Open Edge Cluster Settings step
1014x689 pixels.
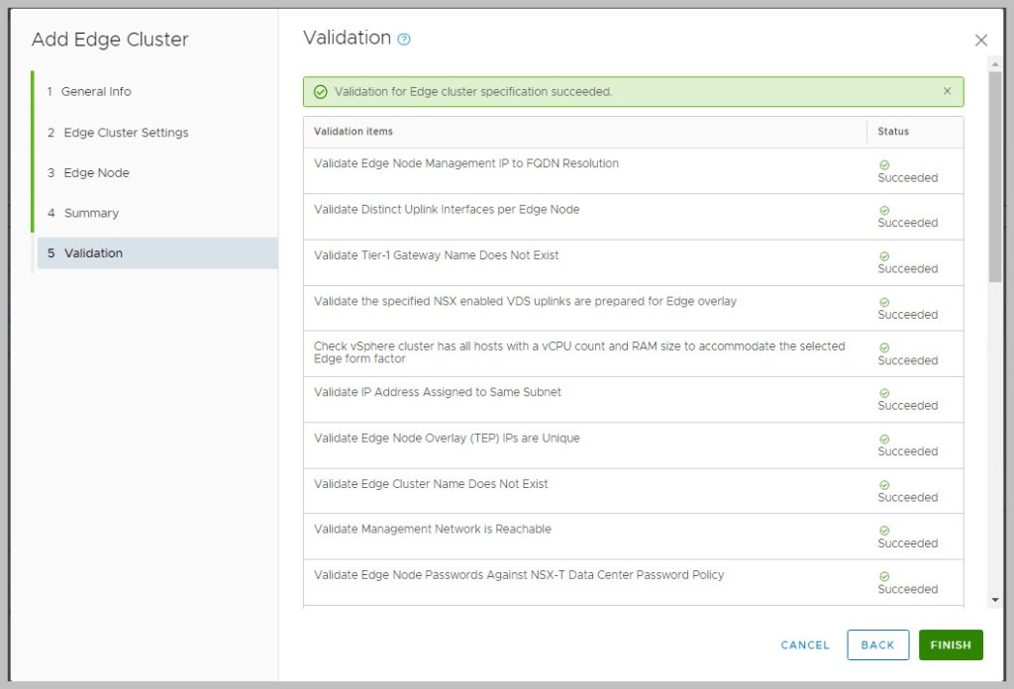click(x=126, y=133)
